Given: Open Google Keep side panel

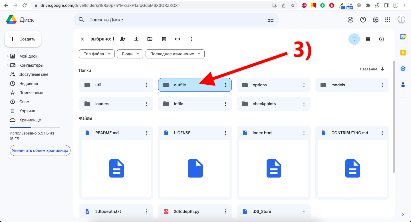Looking at the screenshot, I should tap(403, 53).
